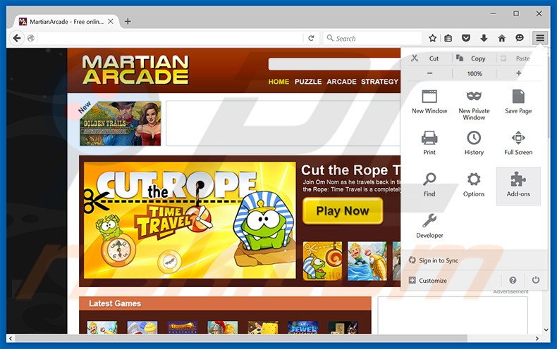Open a new tab with plus button
The image size is (557, 349).
(128, 22)
